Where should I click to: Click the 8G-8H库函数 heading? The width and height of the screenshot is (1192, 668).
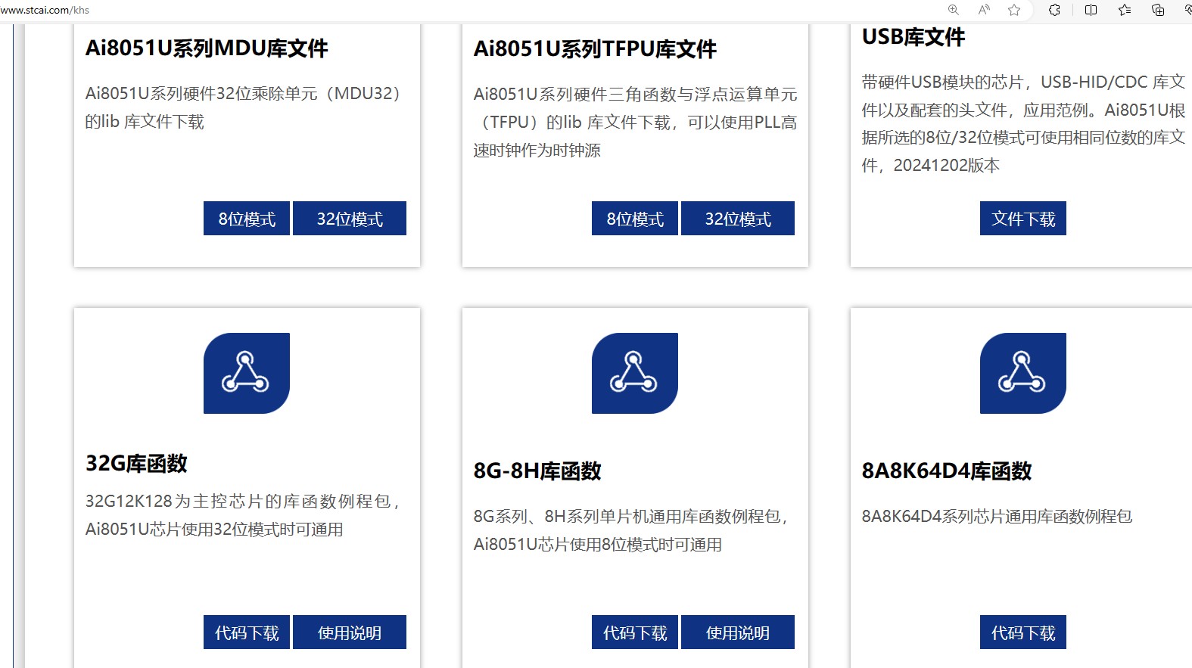pos(537,471)
